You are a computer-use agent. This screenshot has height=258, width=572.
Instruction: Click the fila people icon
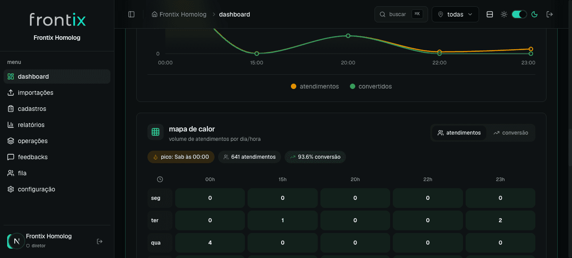[11, 173]
